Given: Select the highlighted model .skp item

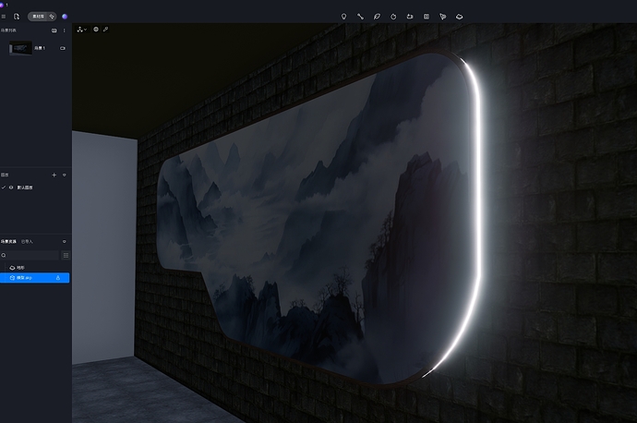Looking at the screenshot, I should [34, 278].
